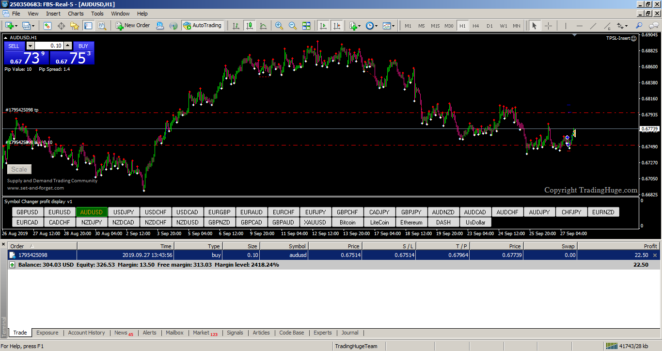
Task: Open the Signals broadcast icon
Action: click(173, 26)
